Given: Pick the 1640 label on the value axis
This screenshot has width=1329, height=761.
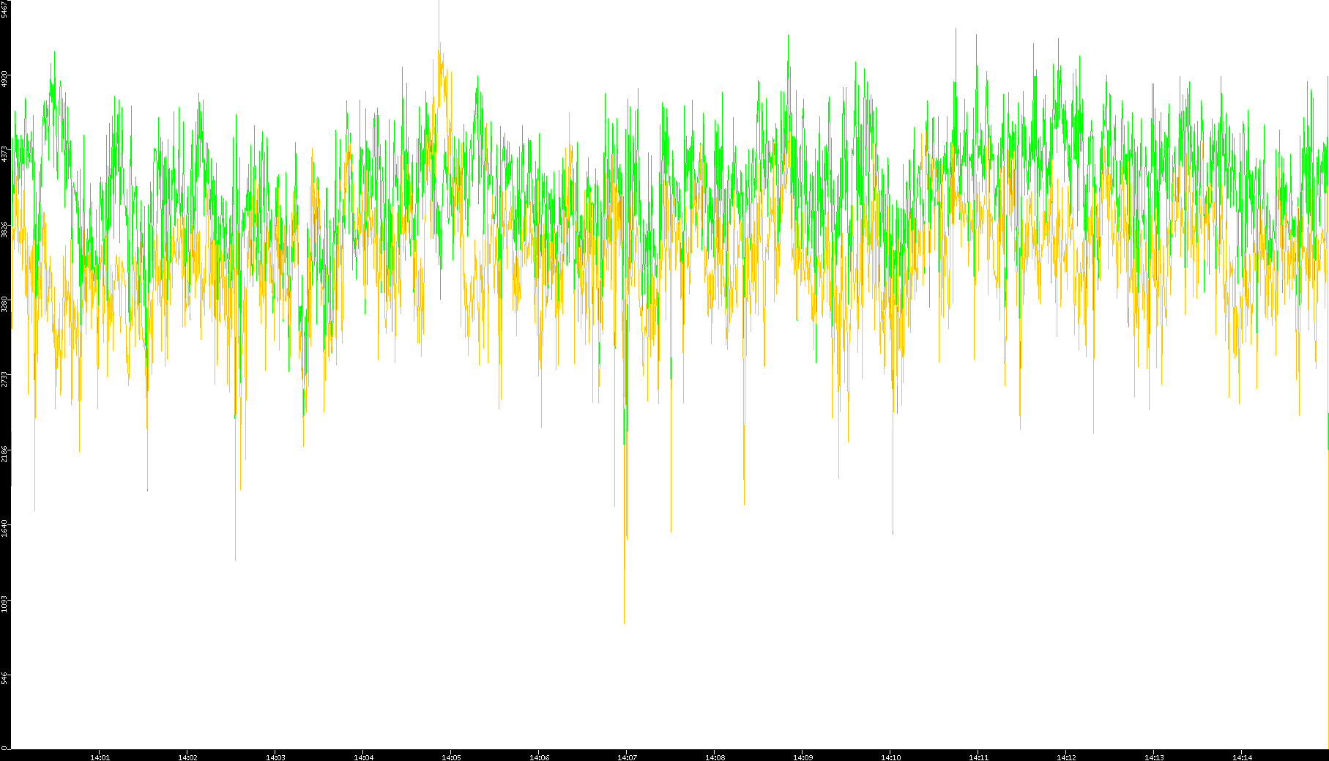Looking at the screenshot, I should tap(4, 529).
